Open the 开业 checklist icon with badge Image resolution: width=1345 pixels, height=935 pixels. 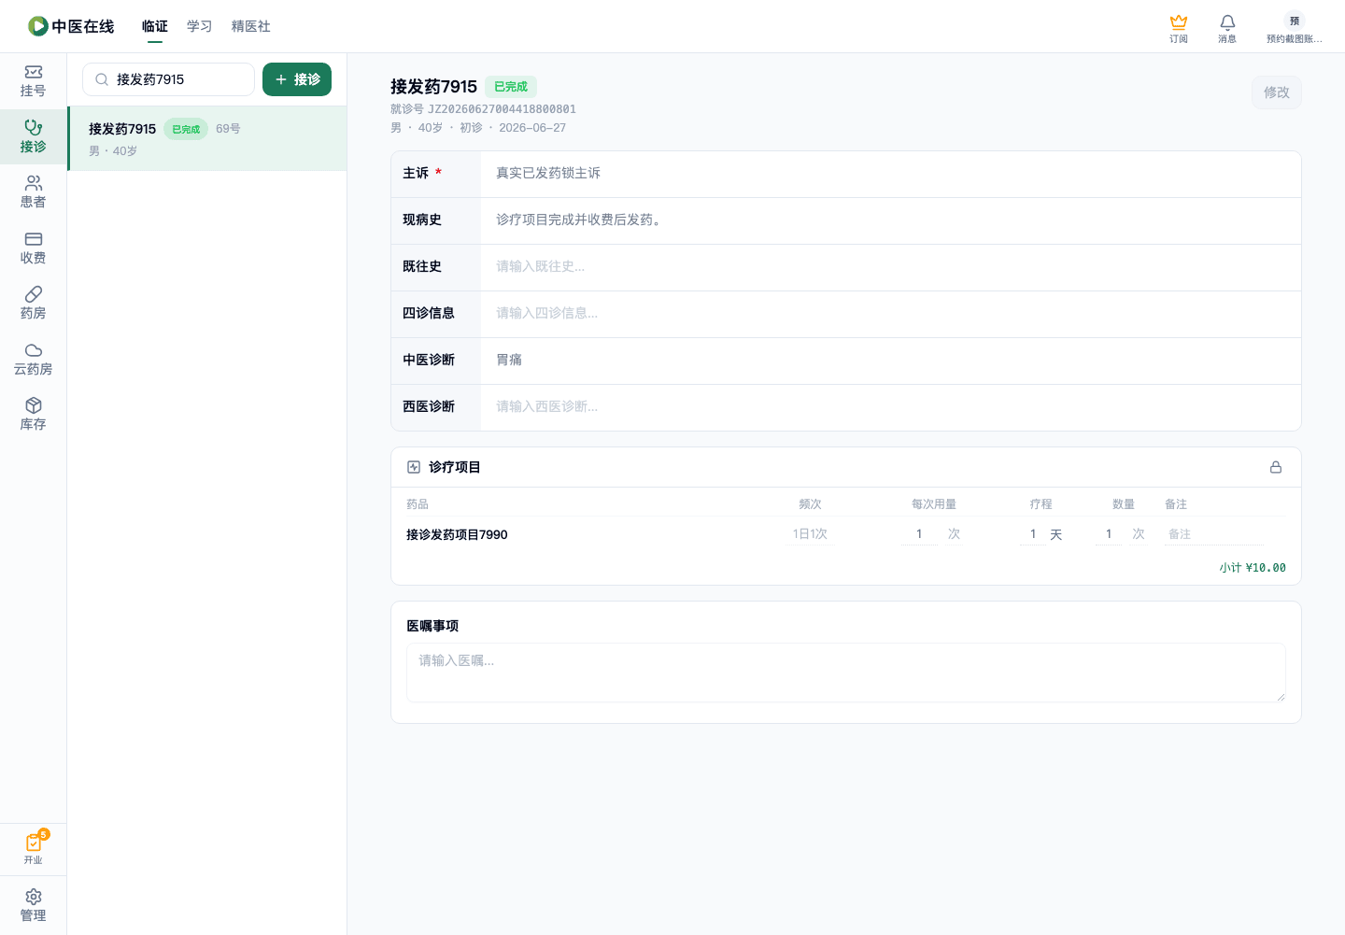pos(33,848)
